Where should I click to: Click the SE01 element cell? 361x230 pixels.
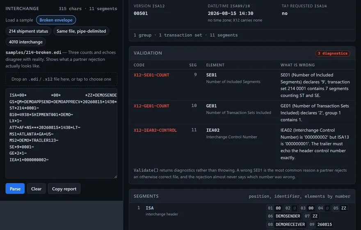pyautogui.click(x=211, y=75)
